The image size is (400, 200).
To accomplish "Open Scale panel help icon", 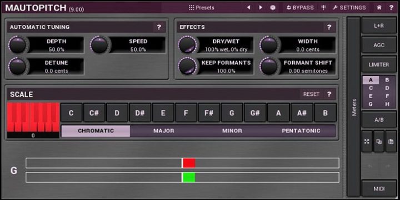I will [x=329, y=94].
